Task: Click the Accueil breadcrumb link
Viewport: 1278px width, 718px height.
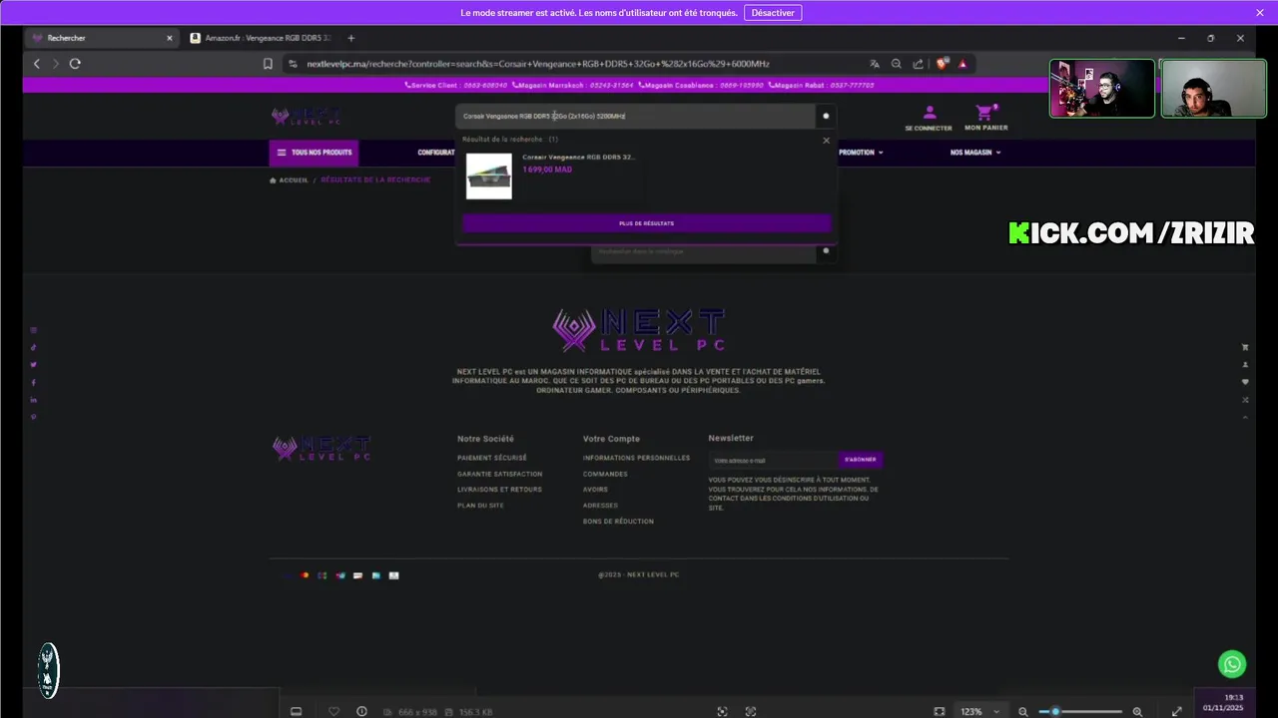Action: 294,180
